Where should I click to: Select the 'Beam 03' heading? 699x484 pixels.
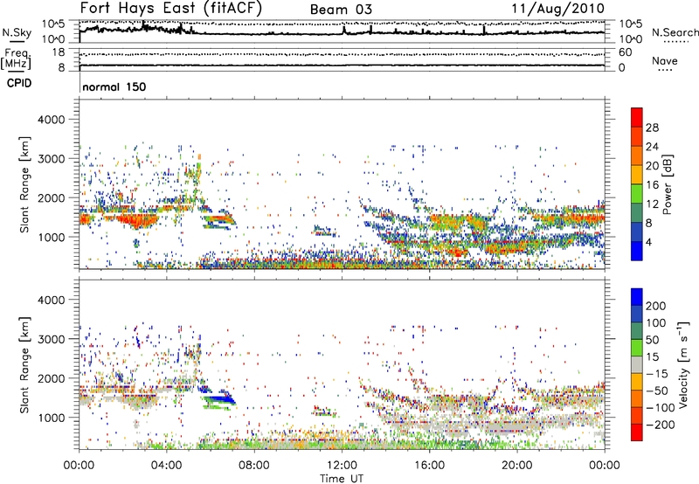341,10
